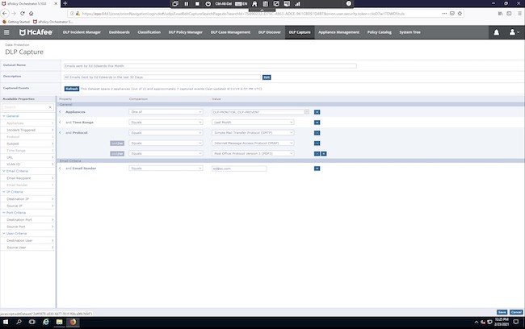
Task: Remove the Appliances property using its left arrow
Action: 60,112
